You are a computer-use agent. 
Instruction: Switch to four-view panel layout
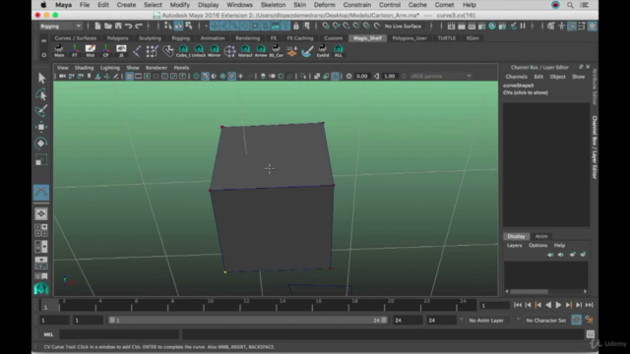pos(41,230)
